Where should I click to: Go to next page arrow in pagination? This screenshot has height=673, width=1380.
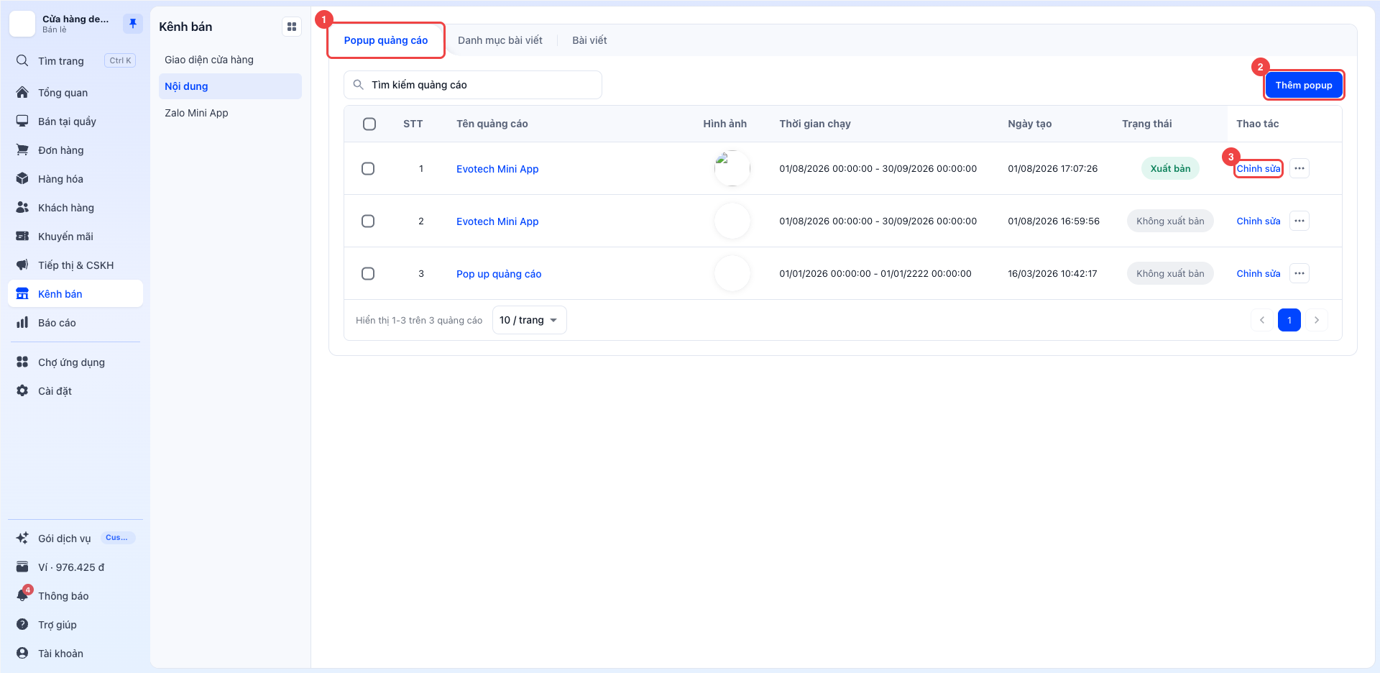click(1317, 320)
